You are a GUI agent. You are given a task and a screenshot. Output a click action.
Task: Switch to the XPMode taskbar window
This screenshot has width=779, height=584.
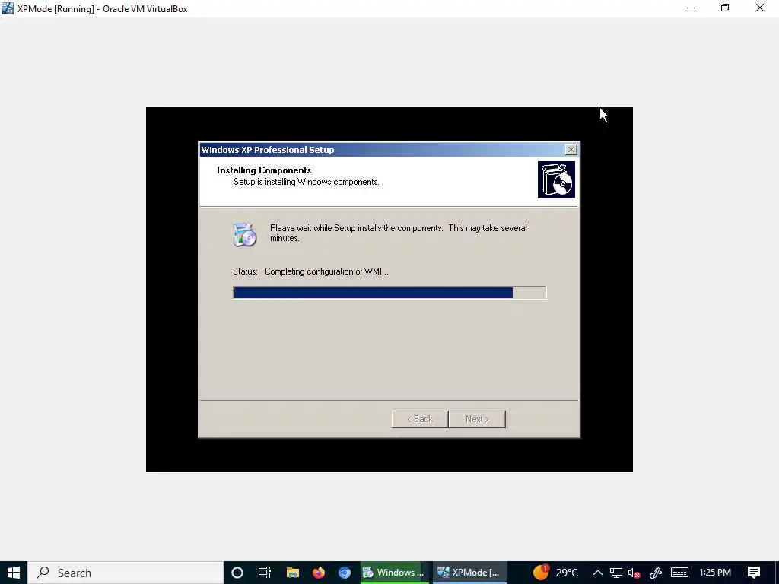pos(469,573)
